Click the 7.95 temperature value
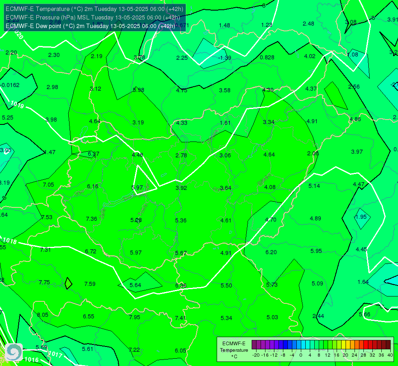 pos(135,318)
